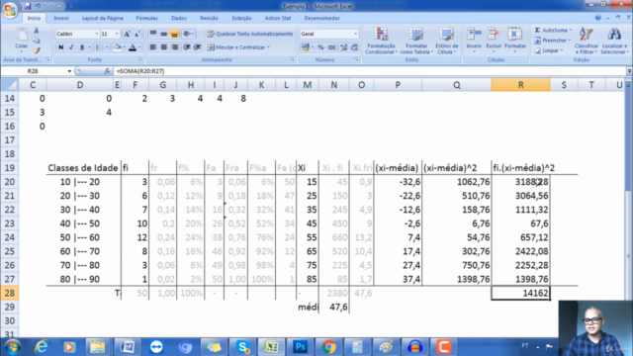The image size is (633, 356).
Task: Click the text orientation icon
Action: pyautogui.click(x=187, y=34)
